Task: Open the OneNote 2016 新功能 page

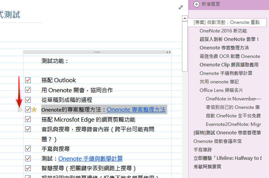Action: pos(223,31)
